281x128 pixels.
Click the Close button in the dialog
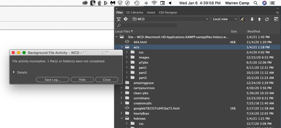tap(107, 80)
